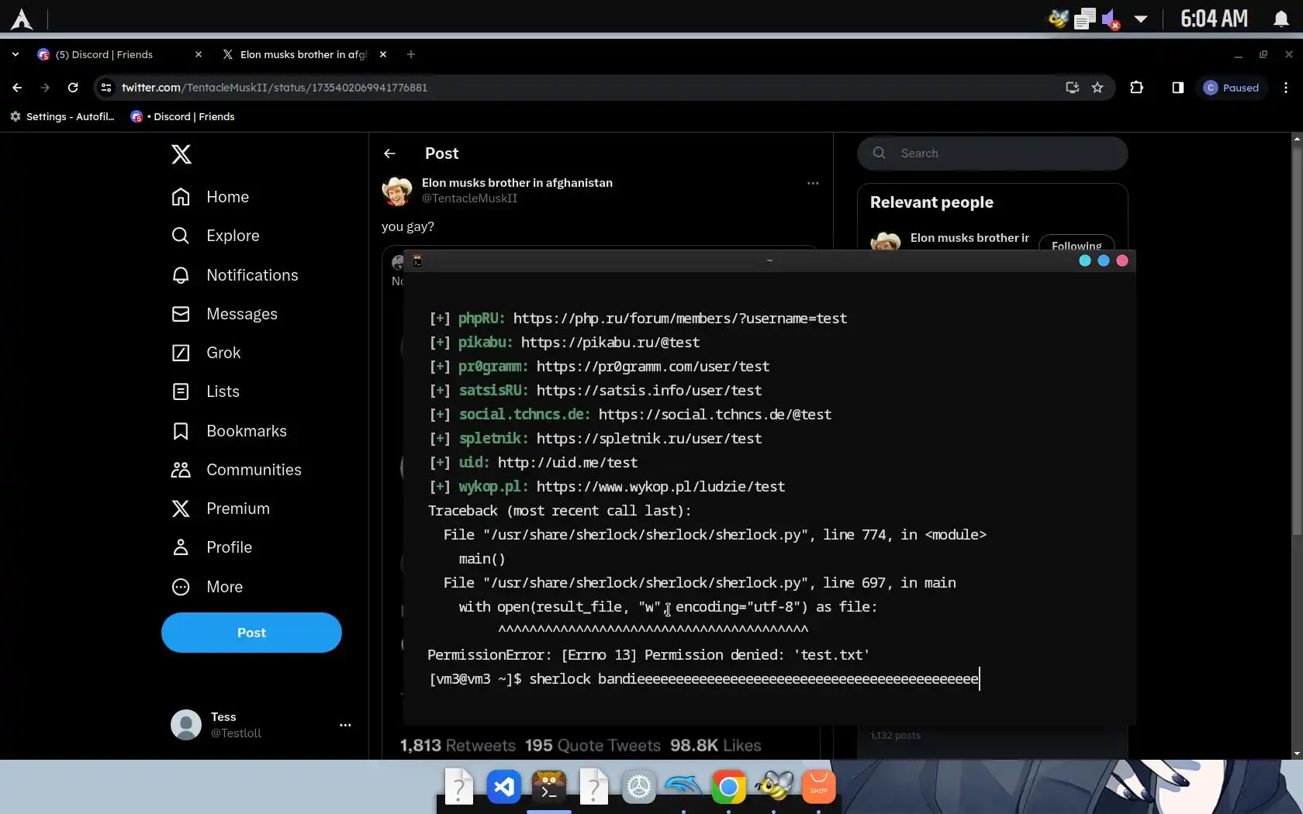Open Grok from the sidebar
This screenshot has width=1303, height=814.
[x=206, y=353]
